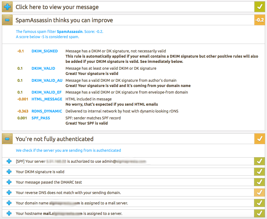
Task: Collapse the 'You're not fully authenticated' section
Action: pyautogui.click(x=7, y=139)
